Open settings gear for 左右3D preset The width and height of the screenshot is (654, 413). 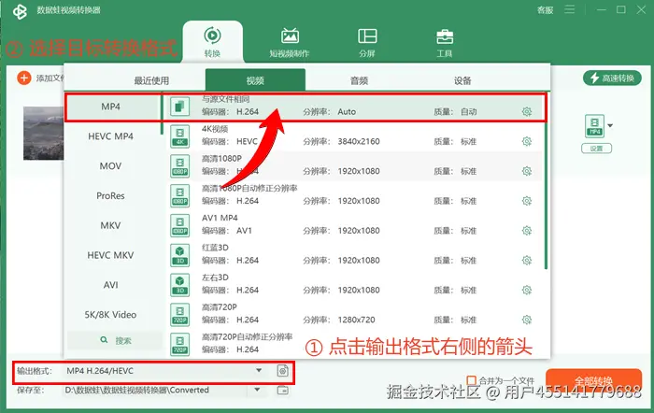point(527,290)
